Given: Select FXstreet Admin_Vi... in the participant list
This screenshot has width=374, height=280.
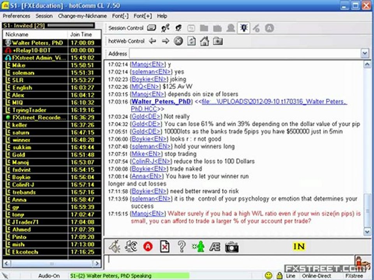Looking at the screenshot, I should point(52,58).
